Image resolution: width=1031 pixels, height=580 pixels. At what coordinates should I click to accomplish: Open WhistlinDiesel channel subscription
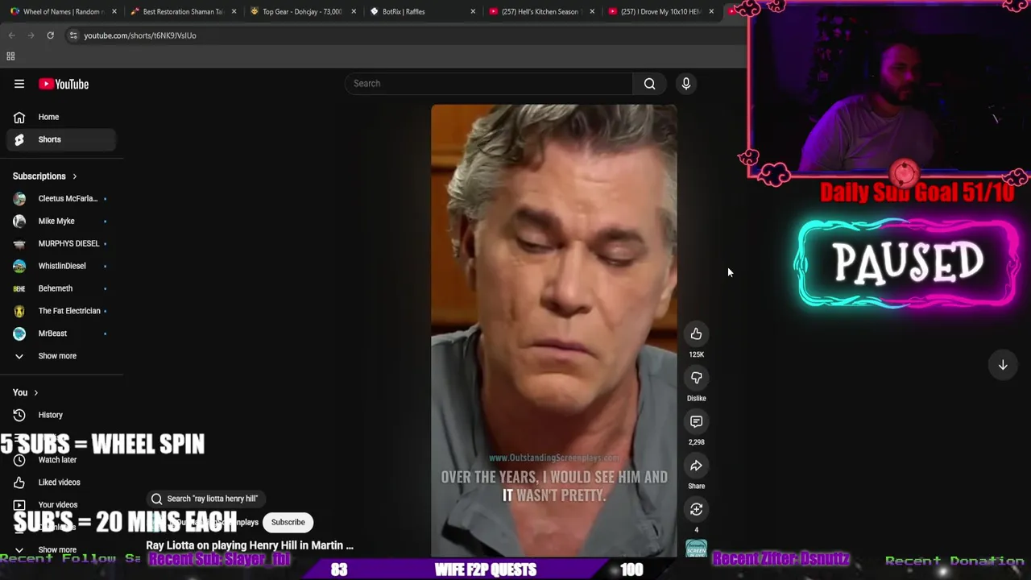61,266
